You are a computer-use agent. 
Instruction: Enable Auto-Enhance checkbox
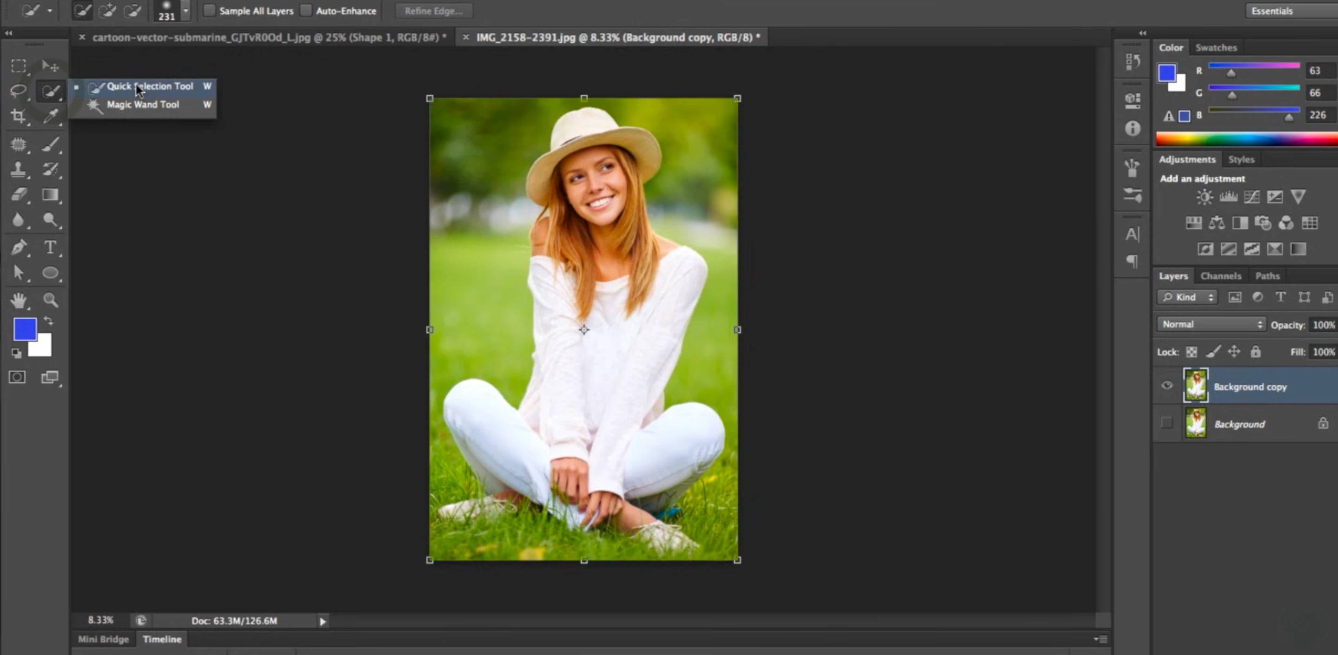306,10
